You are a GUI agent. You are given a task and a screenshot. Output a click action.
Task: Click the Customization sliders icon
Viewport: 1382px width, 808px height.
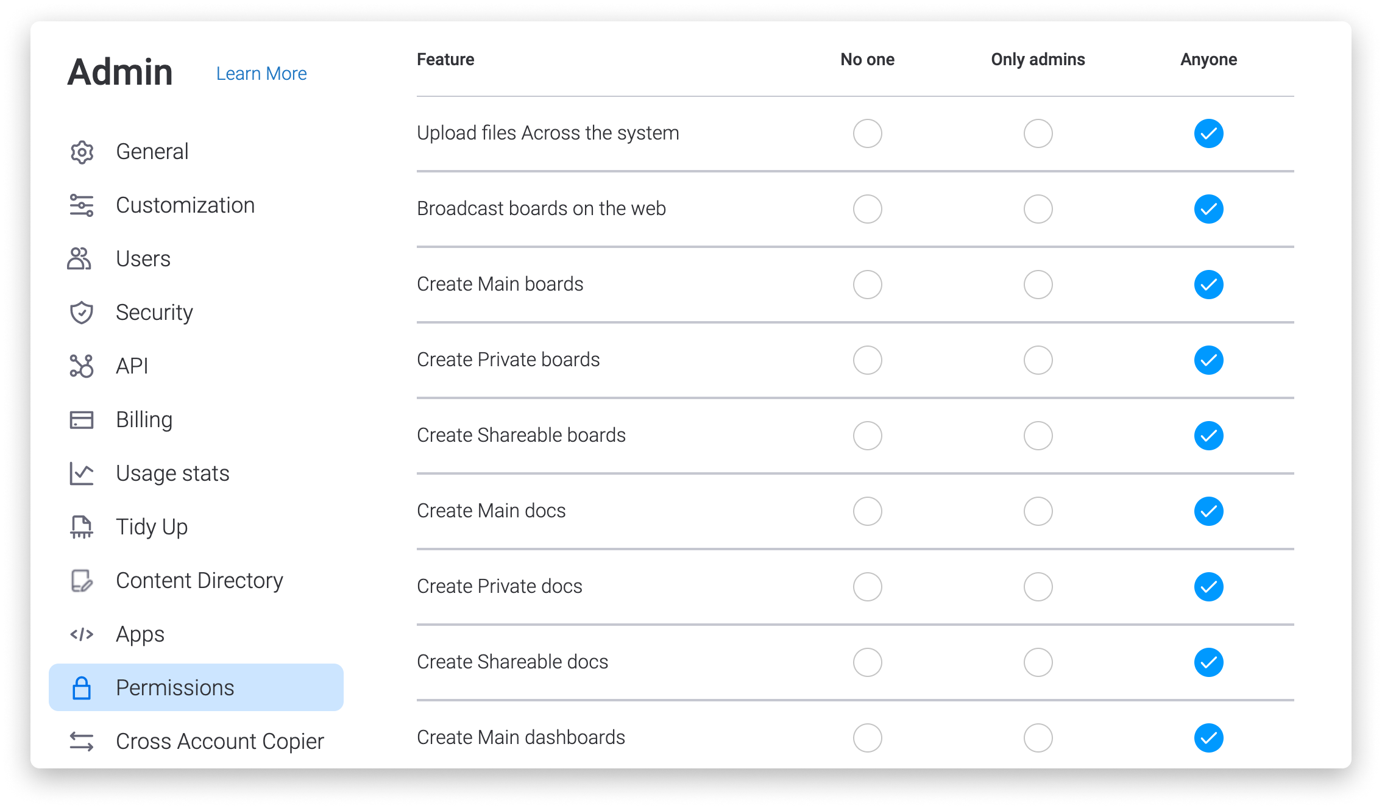[82, 205]
